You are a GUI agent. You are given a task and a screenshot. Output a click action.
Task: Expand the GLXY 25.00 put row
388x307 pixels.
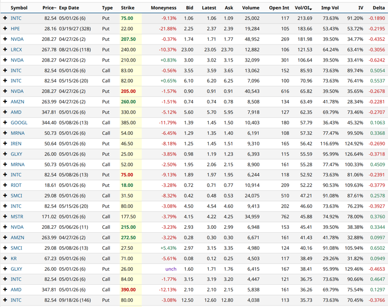tap(5, 154)
